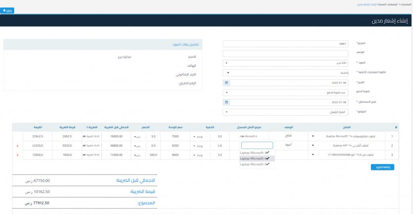The height and width of the screenshot is (214, 413).
Task: Open the المورد supplier dropdown
Action: [286, 63]
